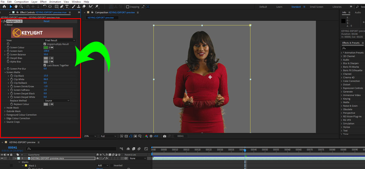365x169 pixels.
Task: Toggle the Keylight fx effect switch
Action: tap(5, 21)
